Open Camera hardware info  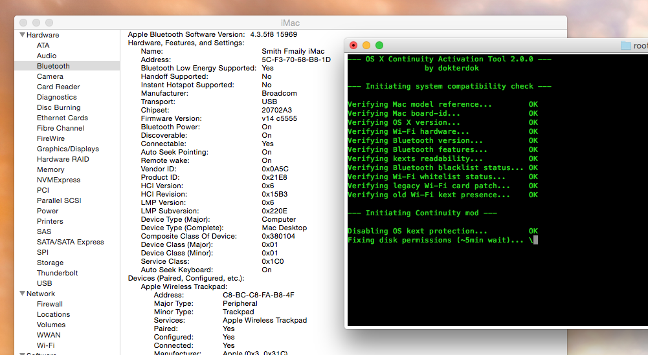[x=50, y=76]
